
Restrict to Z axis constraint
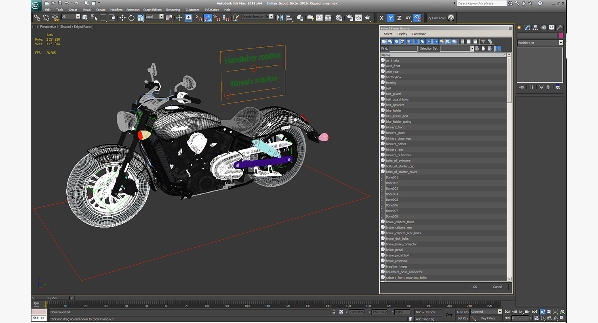(399, 18)
